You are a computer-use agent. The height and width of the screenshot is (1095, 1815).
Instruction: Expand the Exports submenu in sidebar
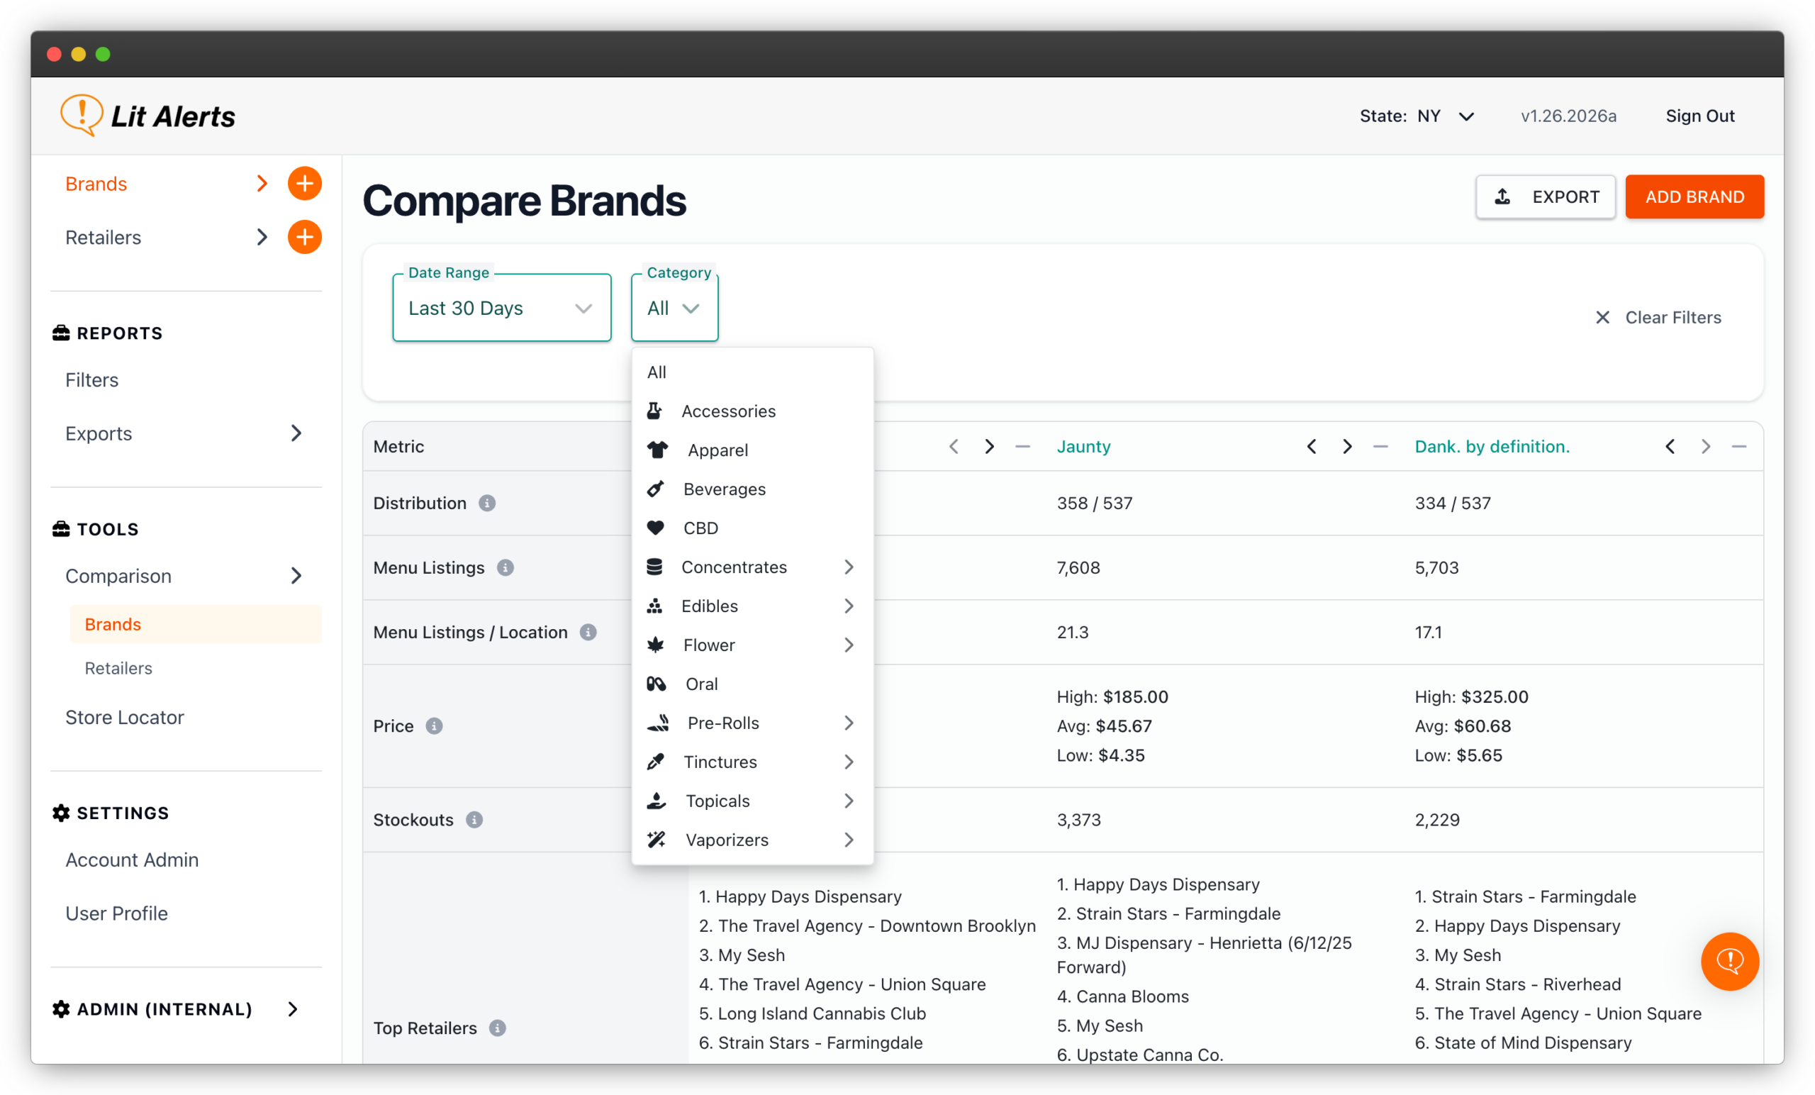(x=296, y=433)
